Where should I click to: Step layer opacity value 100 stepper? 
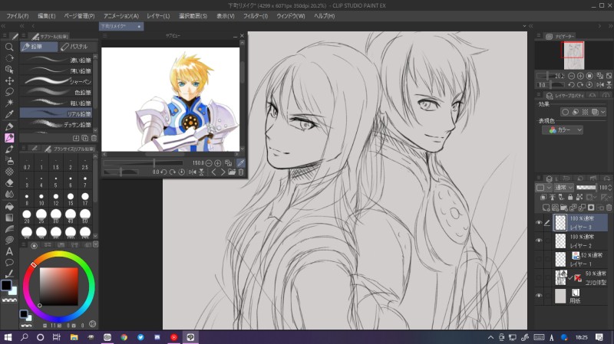point(609,188)
